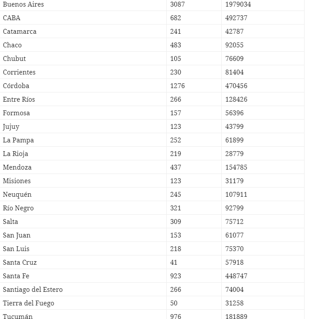
Task: Select the Catamarca cell
Action: (x=20, y=32)
